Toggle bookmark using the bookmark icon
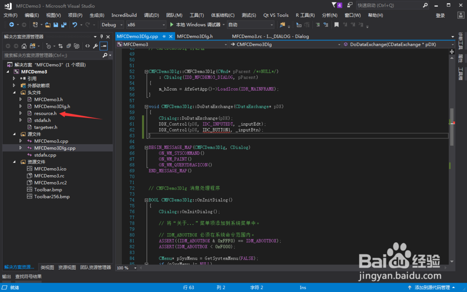 [337, 25]
